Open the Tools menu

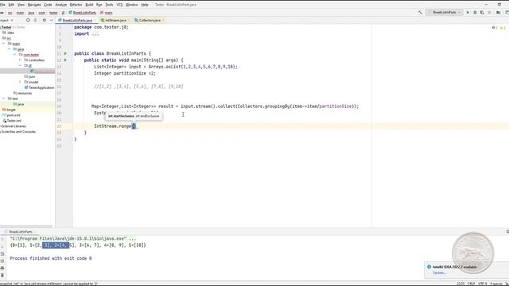pos(110,5)
